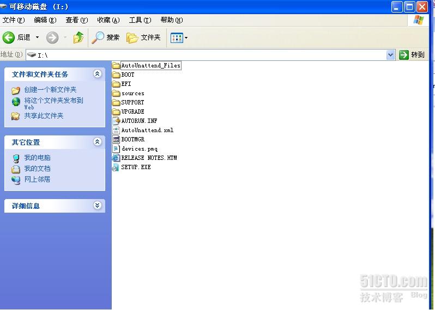Go up one folder level icon
This screenshot has width=435, height=310.
pos(78,38)
